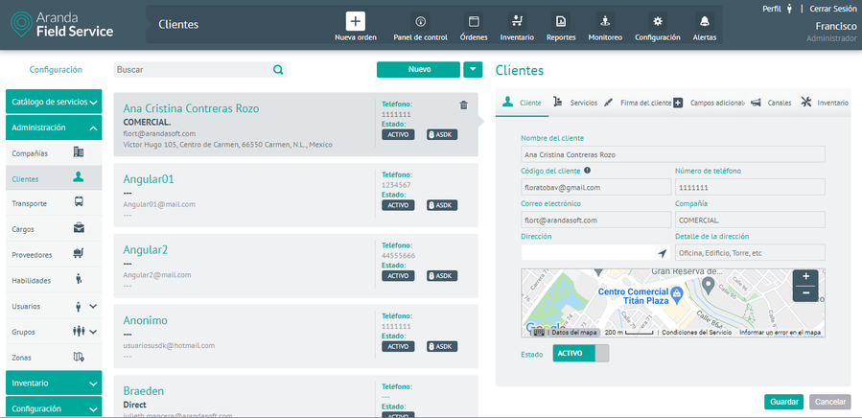
Task: Toggle the Estado ACTIVO switch
Action: pos(581,354)
